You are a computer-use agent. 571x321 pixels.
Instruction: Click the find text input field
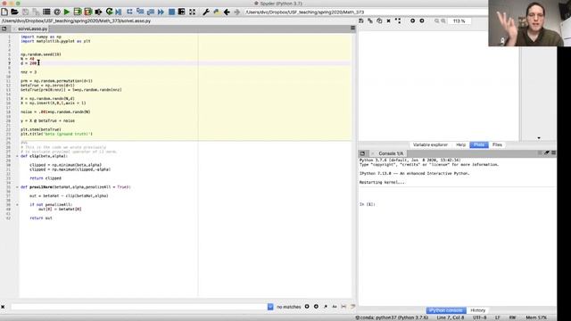coord(139,307)
